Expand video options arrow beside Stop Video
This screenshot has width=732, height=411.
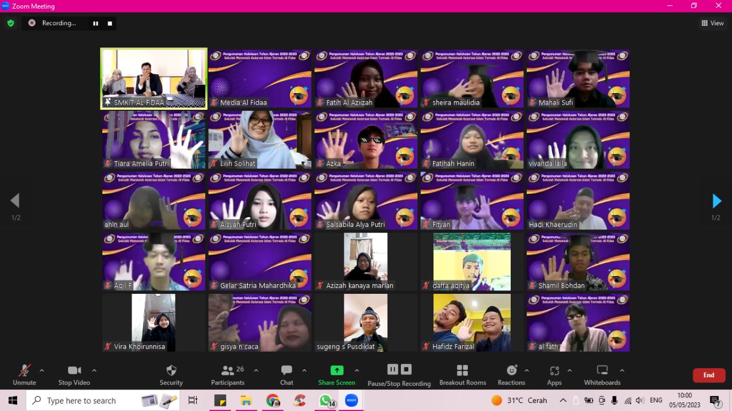pyautogui.click(x=94, y=370)
